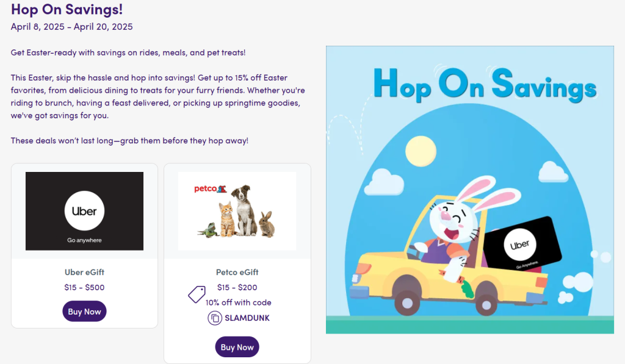Select the SLAMDUNK promo code text

[x=247, y=318]
